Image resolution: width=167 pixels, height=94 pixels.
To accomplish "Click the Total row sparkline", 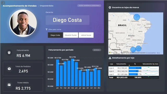I will tap(150, 77).
